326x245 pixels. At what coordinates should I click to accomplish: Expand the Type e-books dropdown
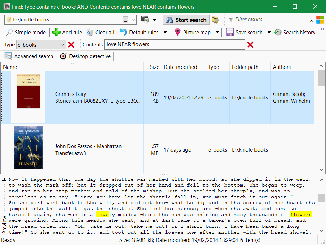62,45
